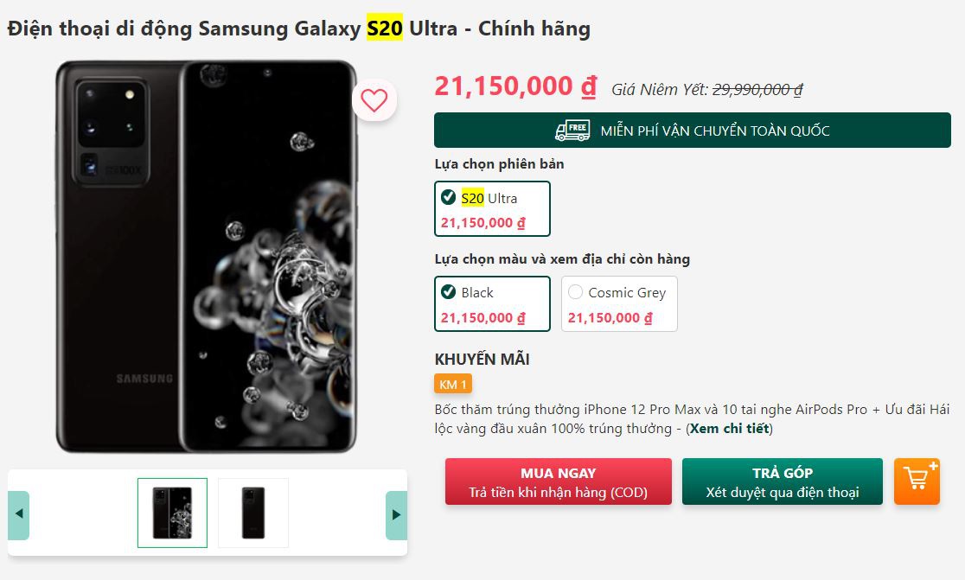Screen dimensions: 965x580
Task: Select the S20 Ultra version option
Action: pyautogui.click(x=492, y=208)
